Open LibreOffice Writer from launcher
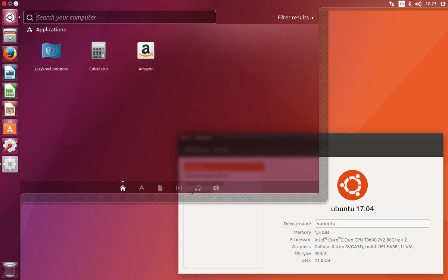The width and height of the screenshot is (448, 280). (x=10, y=72)
